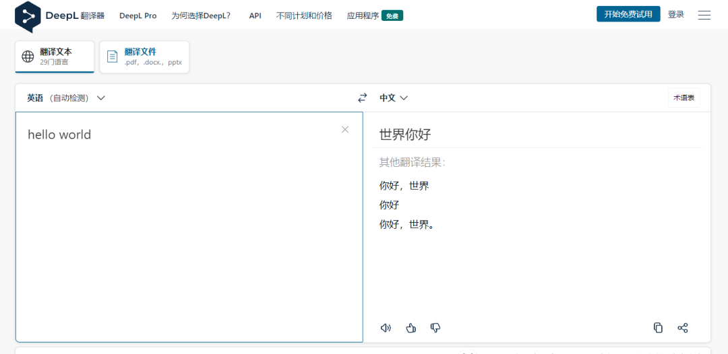Image resolution: width=728 pixels, height=354 pixels.
Task: Click the swap languages arrows icon
Action: click(363, 98)
